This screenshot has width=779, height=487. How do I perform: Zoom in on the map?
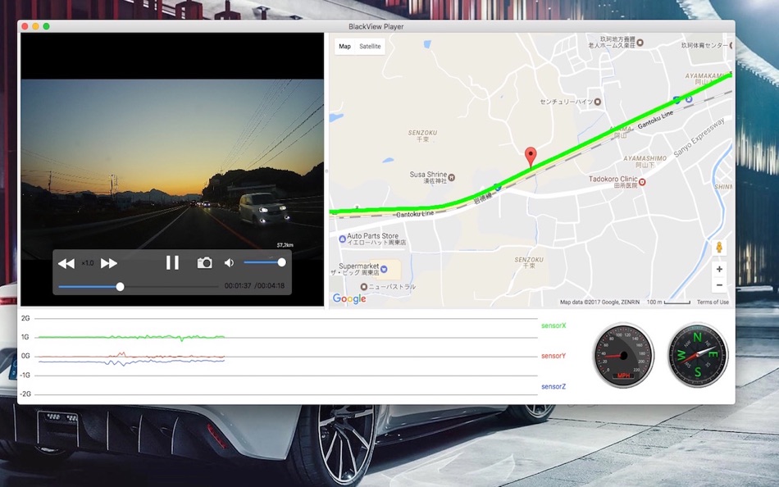click(x=719, y=270)
